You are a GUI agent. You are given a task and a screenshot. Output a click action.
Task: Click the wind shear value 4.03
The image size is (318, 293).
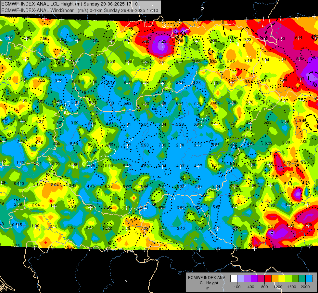pyautogui.click(x=180, y=166)
